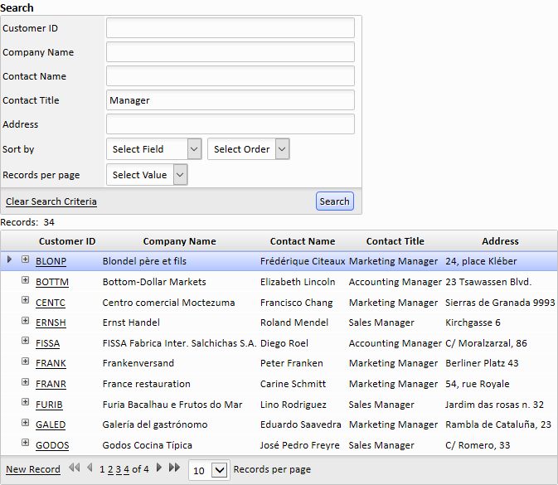Go to page 3 in the pager
The image size is (558, 485).
[x=118, y=469]
